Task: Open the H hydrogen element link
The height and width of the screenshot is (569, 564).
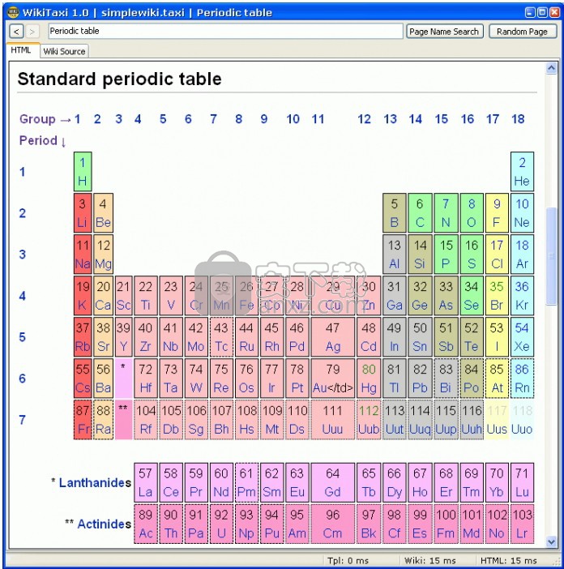Action: (83, 181)
